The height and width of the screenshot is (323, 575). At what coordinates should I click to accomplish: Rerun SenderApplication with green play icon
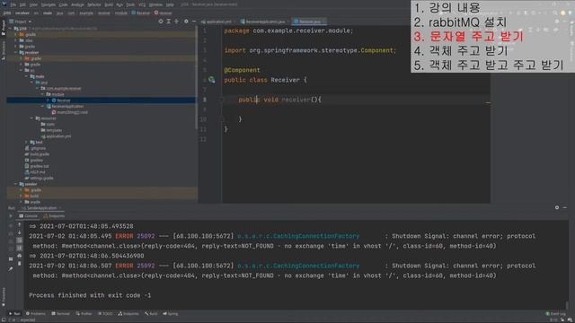click(11, 216)
